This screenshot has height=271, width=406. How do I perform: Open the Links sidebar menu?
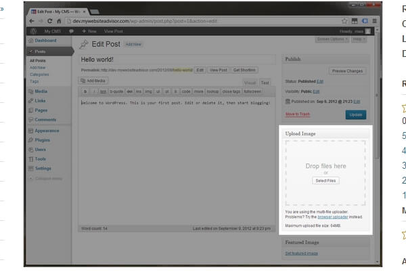[x=37, y=101]
